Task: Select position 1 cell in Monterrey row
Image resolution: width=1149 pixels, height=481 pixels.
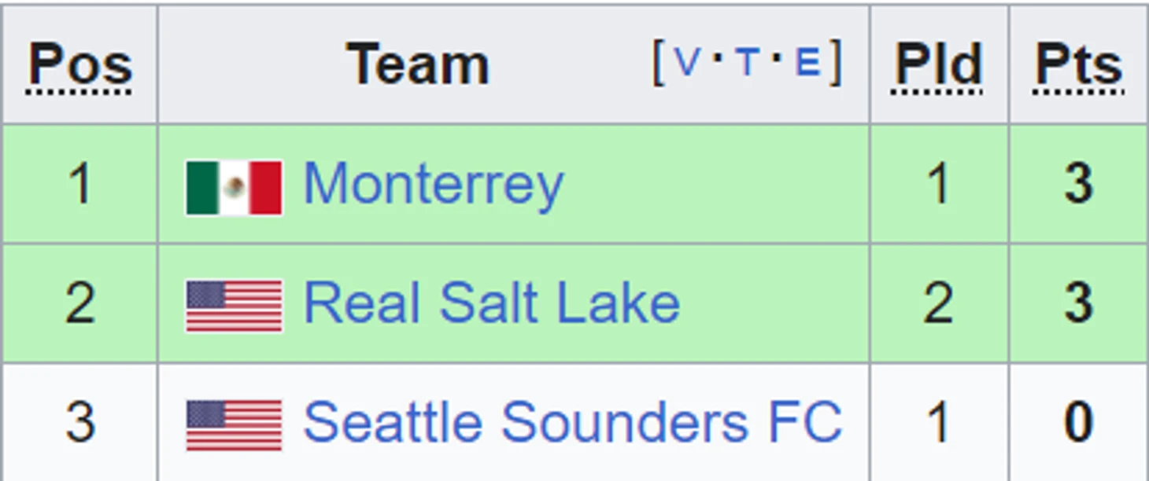Action: tap(79, 184)
